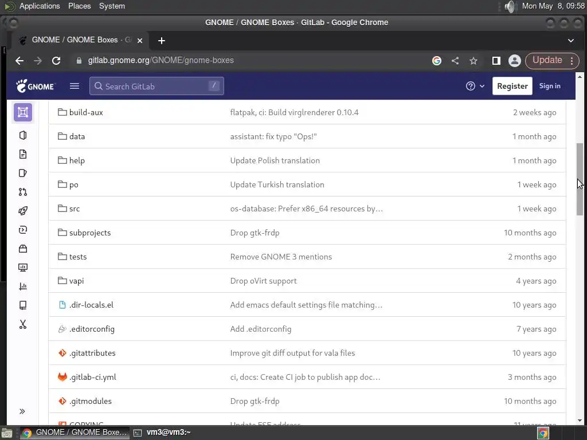Open the src folder

pyautogui.click(x=75, y=209)
